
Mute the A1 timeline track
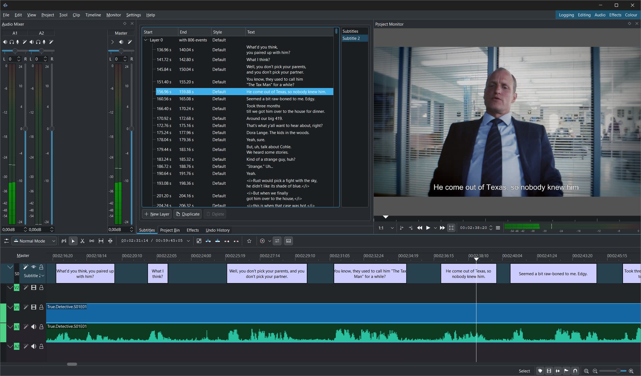click(x=33, y=327)
